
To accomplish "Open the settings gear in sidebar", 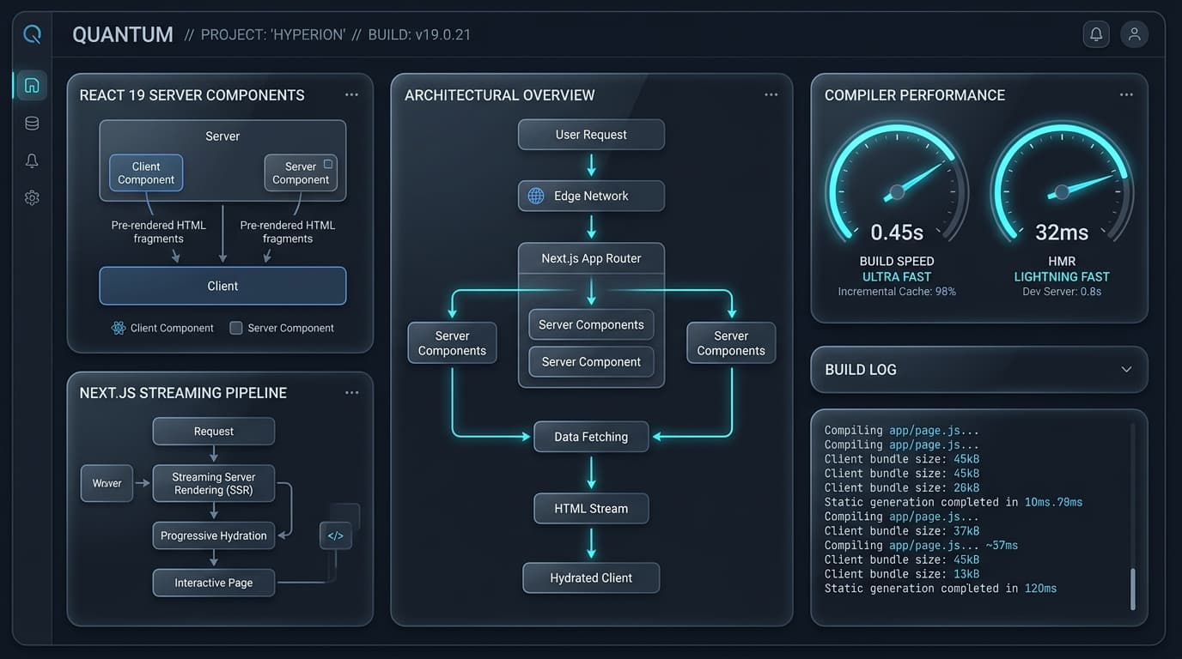I will pyautogui.click(x=32, y=198).
